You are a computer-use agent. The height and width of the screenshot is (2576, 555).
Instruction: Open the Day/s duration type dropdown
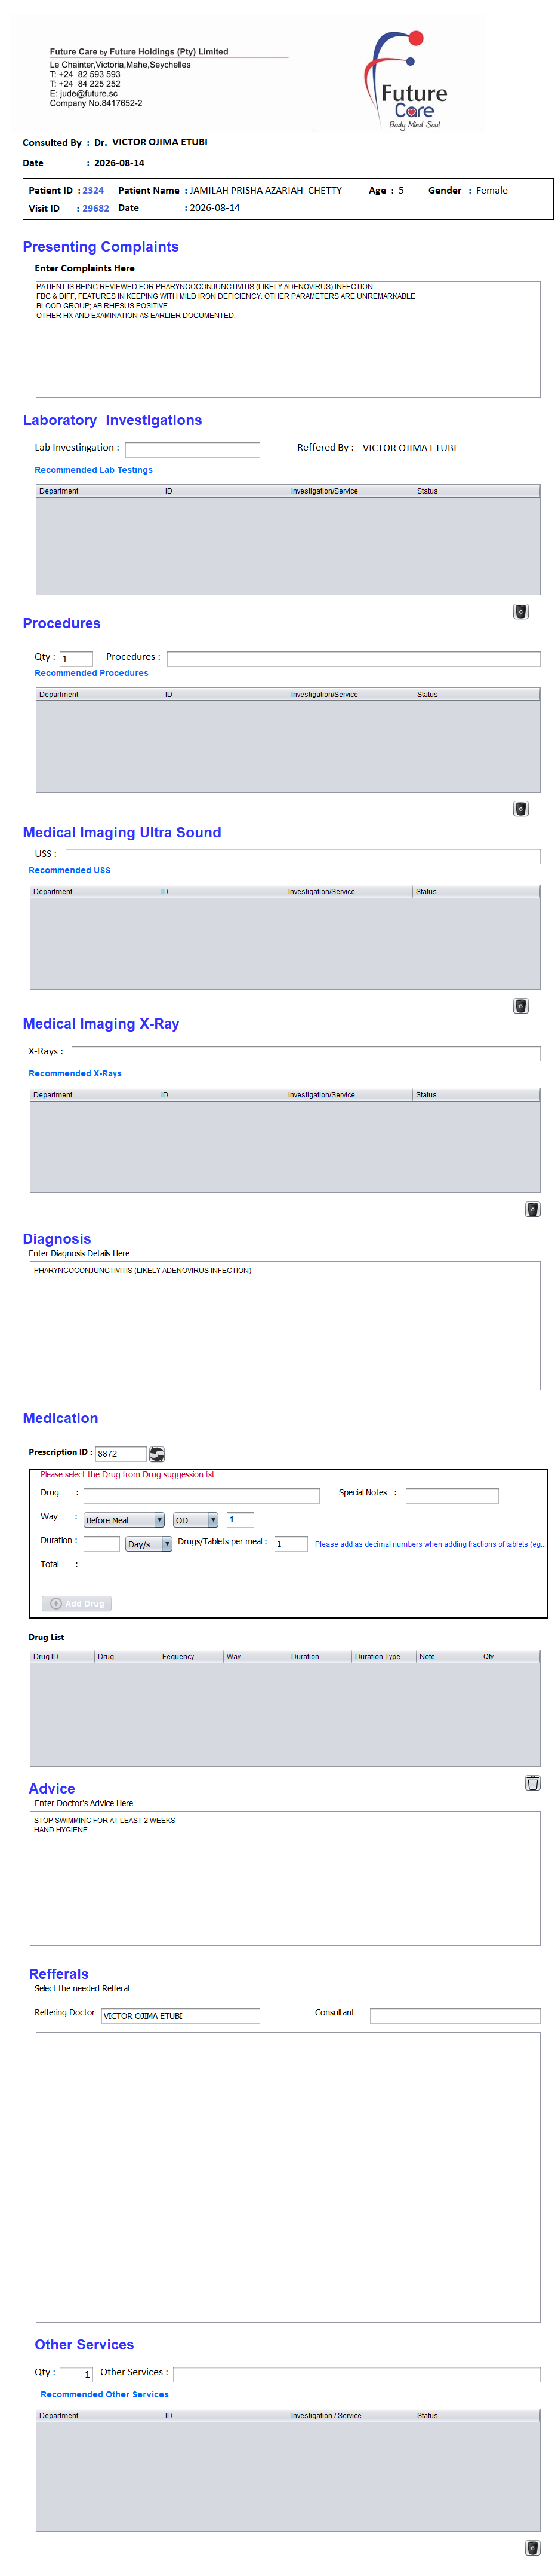[149, 1544]
